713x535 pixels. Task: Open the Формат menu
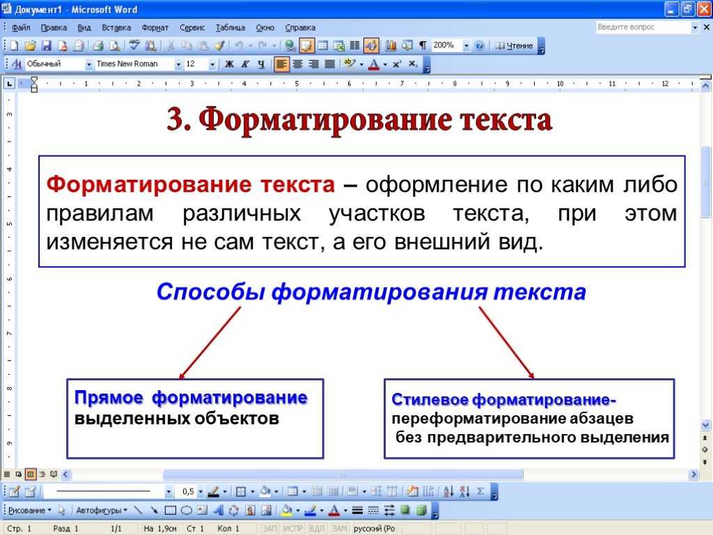click(155, 28)
